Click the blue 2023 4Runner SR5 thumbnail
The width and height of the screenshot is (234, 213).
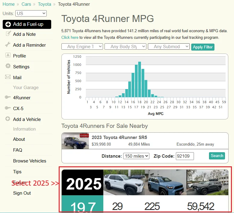pyautogui.click(x=75, y=141)
